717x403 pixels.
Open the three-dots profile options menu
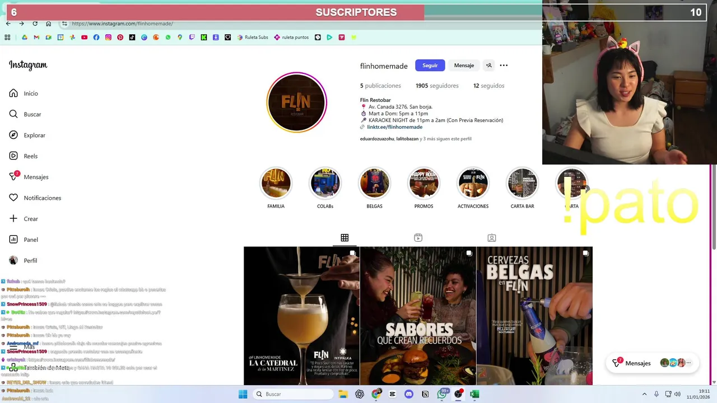(504, 65)
